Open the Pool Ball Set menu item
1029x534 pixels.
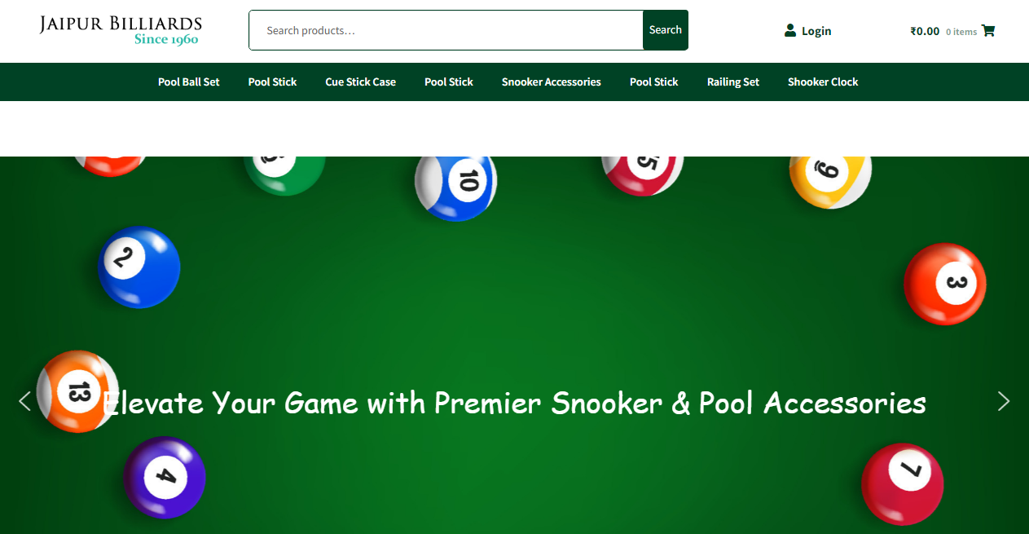[x=189, y=82]
